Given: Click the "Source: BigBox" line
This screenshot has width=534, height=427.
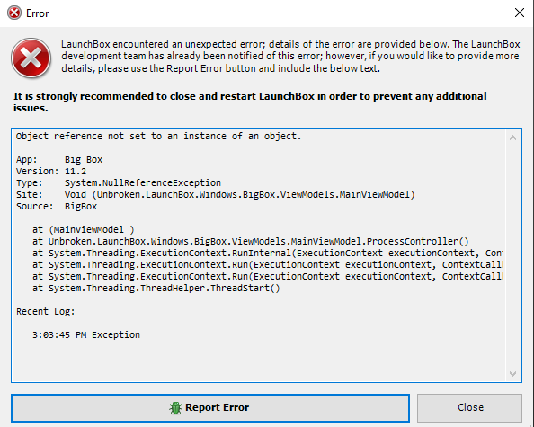Looking at the screenshot, I should tap(57, 207).
